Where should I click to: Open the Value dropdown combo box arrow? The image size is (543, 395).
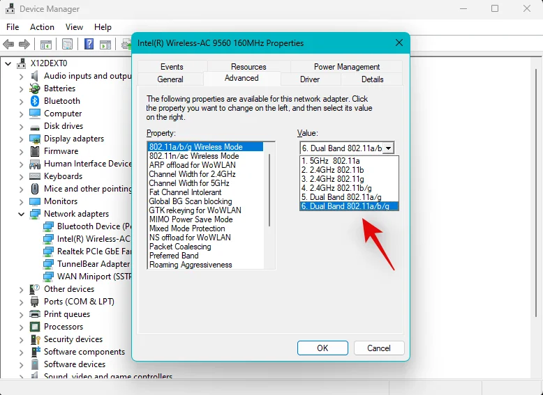(x=389, y=148)
